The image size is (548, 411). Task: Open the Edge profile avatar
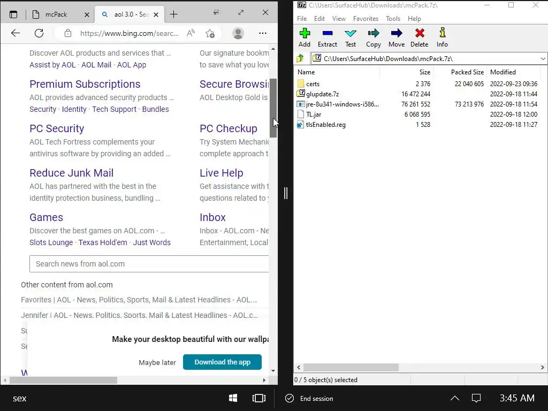pos(238,33)
